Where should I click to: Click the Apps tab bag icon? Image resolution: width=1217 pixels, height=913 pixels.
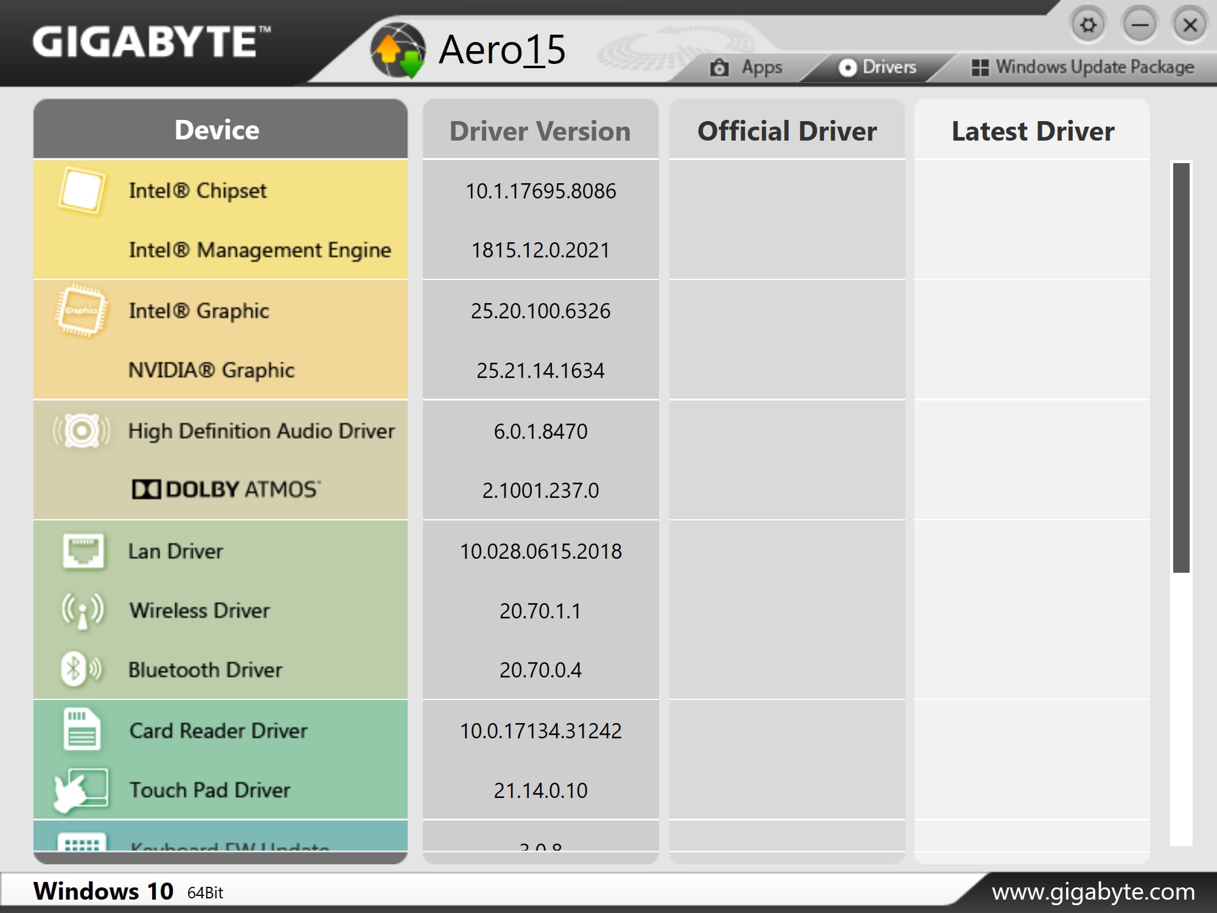click(x=719, y=67)
